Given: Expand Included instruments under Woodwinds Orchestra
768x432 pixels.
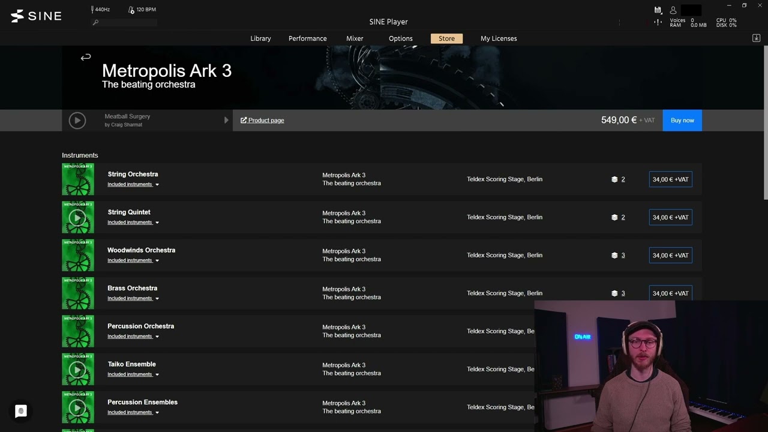Looking at the screenshot, I should [133, 260].
